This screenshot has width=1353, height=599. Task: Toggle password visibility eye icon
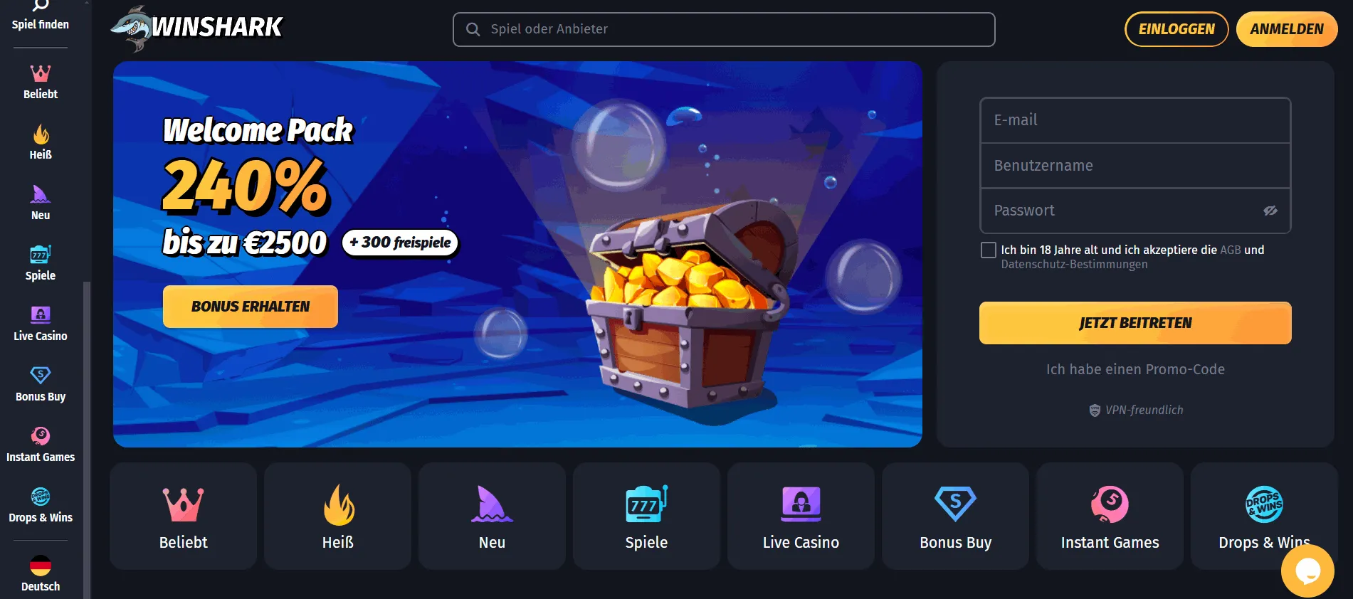pyautogui.click(x=1270, y=211)
